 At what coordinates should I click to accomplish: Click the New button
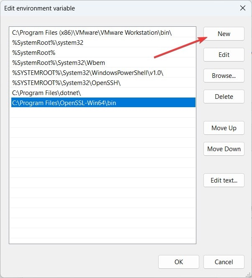pos(224,33)
